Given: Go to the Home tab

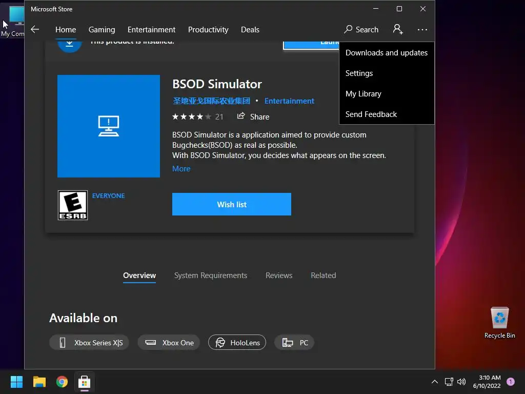Looking at the screenshot, I should tap(66, 29).
